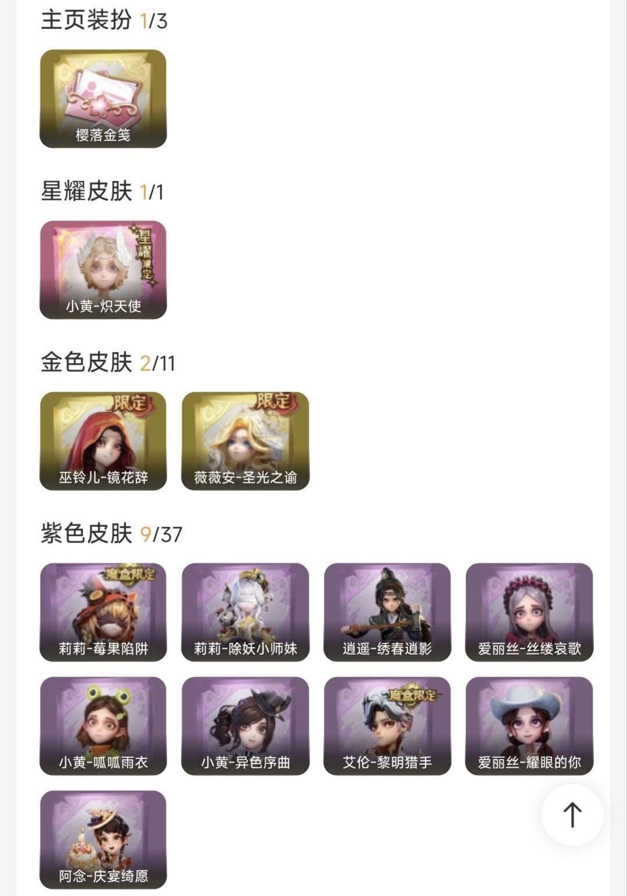
Task: Open the 逍遥-绣春逍影 skin
Action: coord(387,612)
